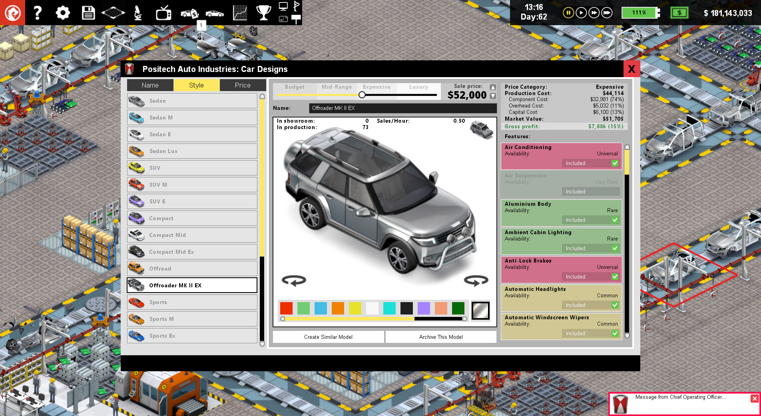
Task: Switch to the Name tab
Action: 150,85
